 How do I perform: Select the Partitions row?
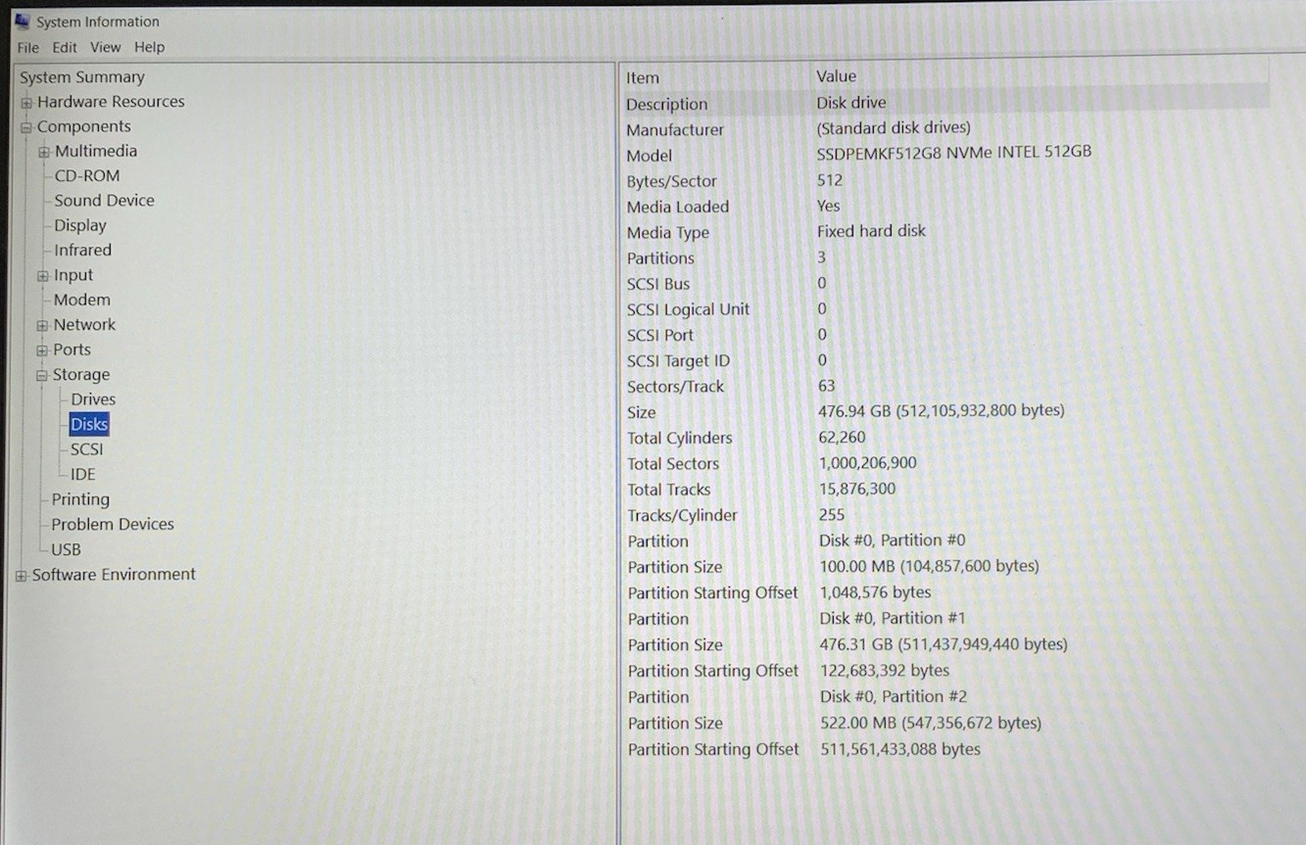pyautogui.click(x=946, y=258)
